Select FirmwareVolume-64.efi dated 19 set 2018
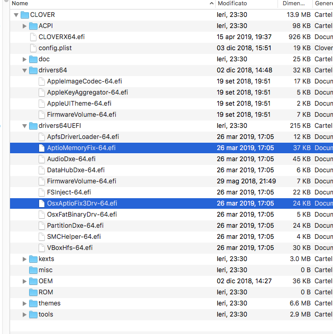Image resolution: width=333 pixels, height=334 pixels. click(81, 115)
